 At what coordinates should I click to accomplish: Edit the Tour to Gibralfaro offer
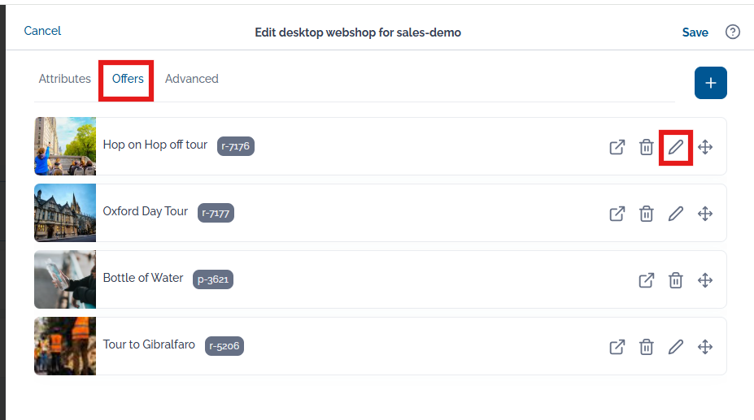coord(676,346)
